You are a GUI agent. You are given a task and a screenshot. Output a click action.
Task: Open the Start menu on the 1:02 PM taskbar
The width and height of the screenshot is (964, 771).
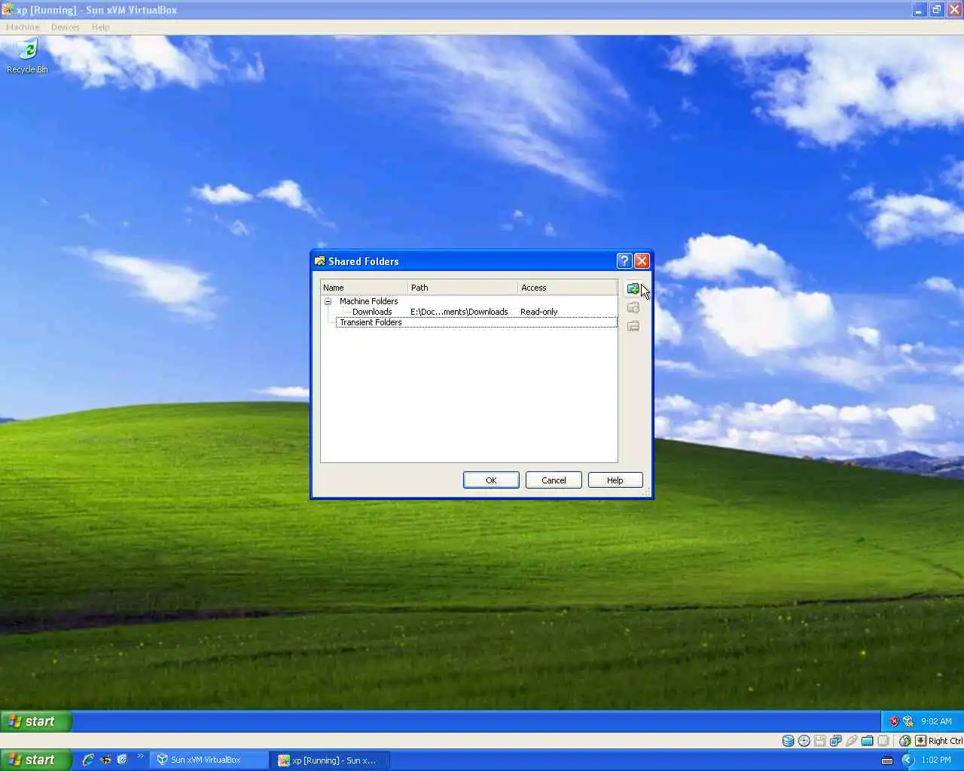point(36,760)
